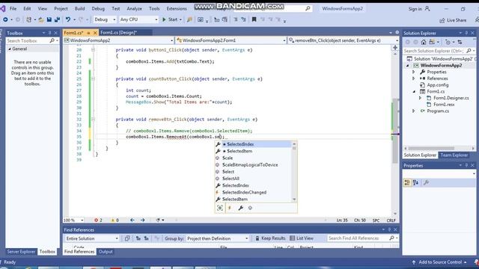
Task: Click the Navigate Backward toolbar icon
Action: 5,19
